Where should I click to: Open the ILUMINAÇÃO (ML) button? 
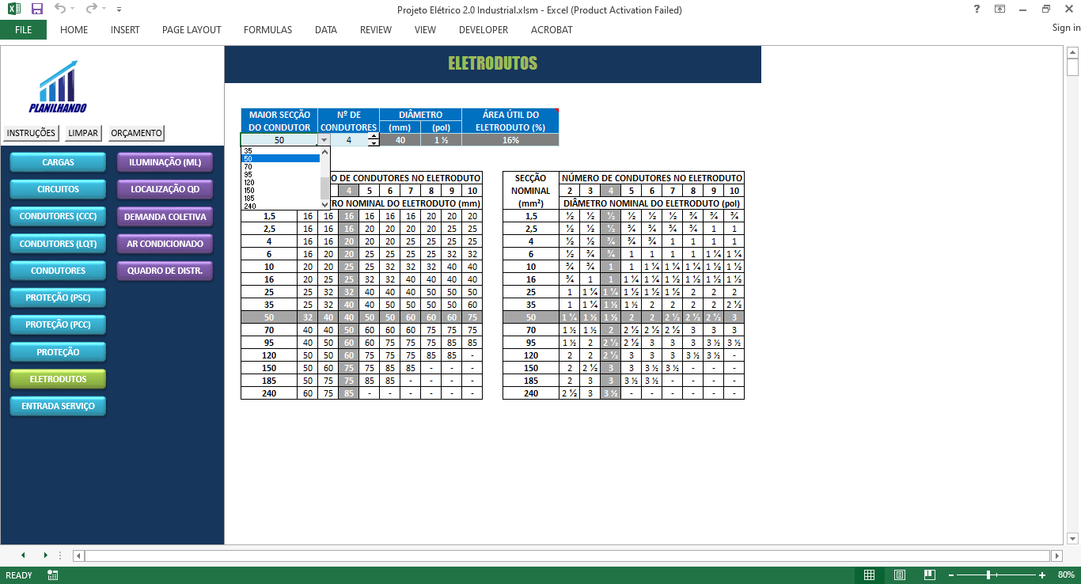click(x=165, y=162)
